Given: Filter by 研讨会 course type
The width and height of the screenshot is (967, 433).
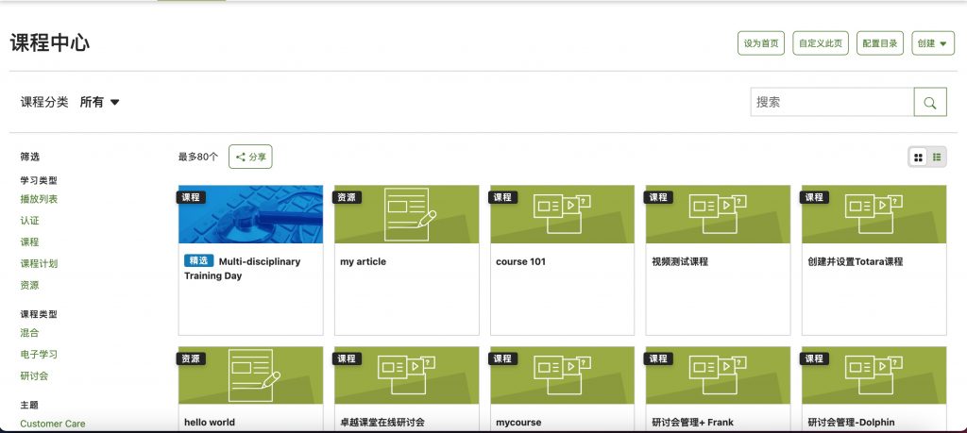Looking at the screenshot, I should 34,375.
